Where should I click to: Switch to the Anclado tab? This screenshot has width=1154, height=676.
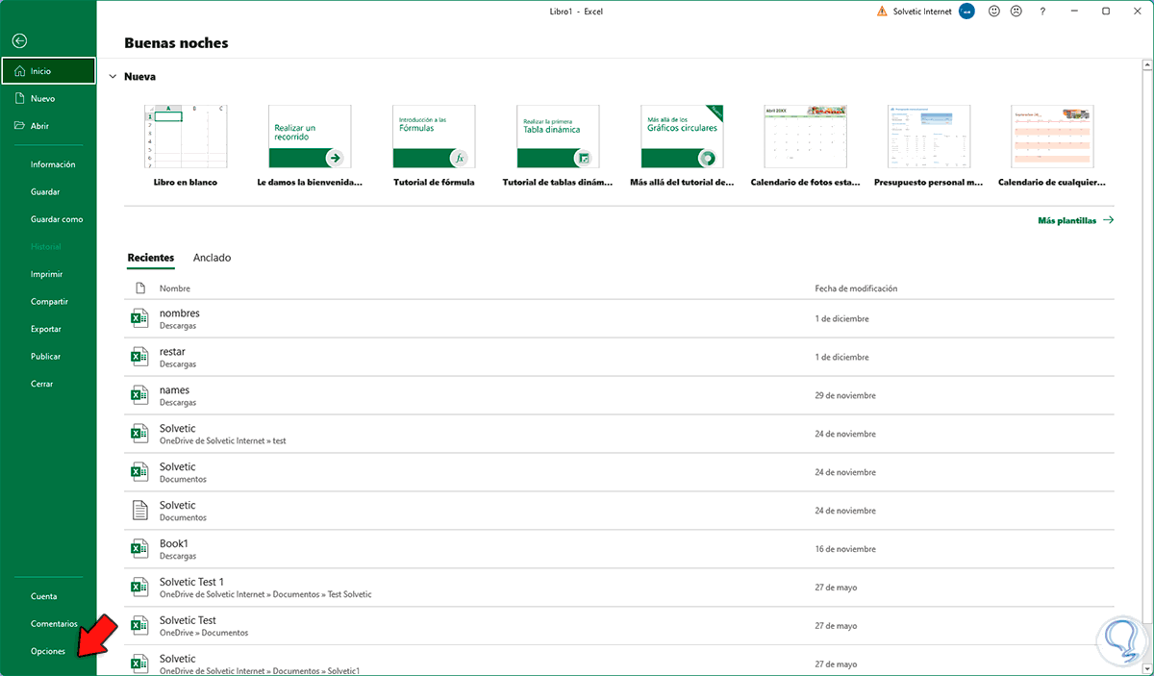[x=212, y=258]
